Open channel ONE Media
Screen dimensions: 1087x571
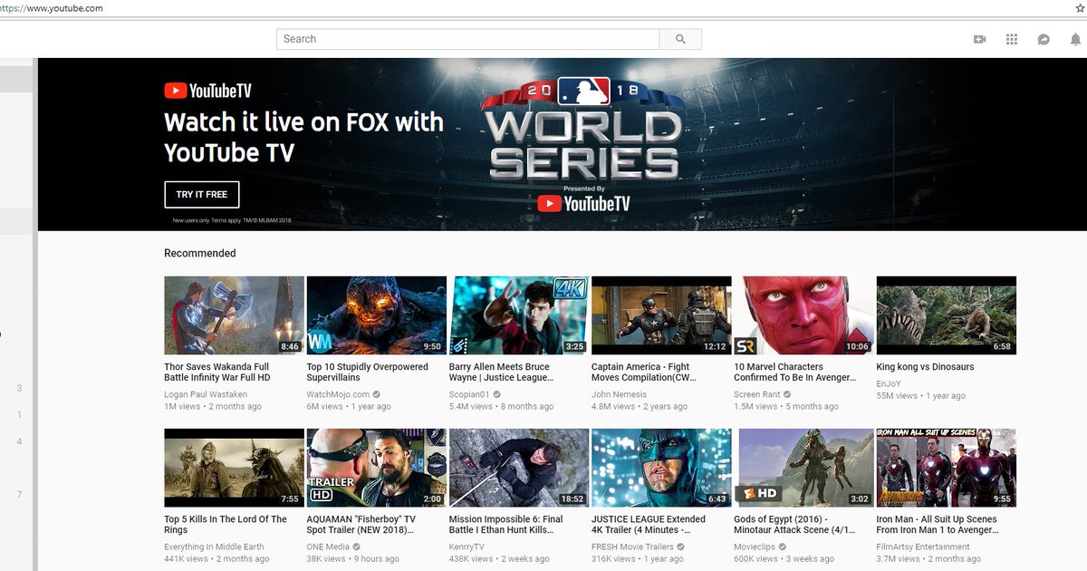pos(328,547)
